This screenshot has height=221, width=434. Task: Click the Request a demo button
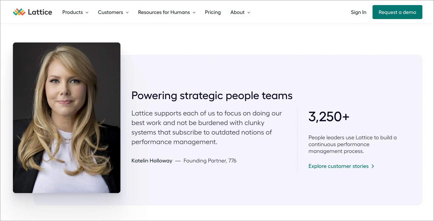[397, 12]
